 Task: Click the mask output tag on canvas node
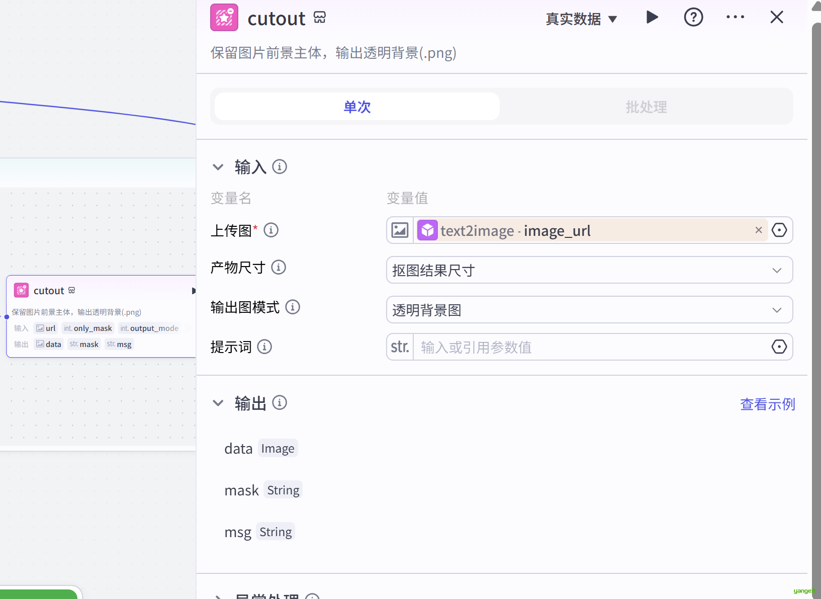84,345
